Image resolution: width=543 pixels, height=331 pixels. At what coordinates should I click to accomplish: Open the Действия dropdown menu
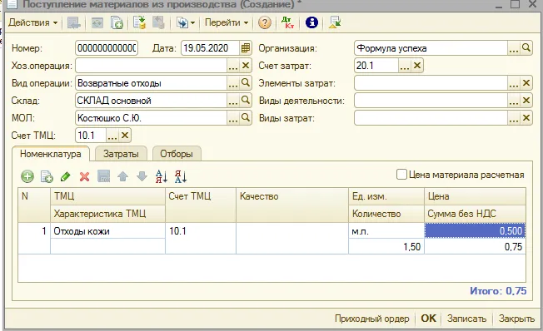point(33,22)
